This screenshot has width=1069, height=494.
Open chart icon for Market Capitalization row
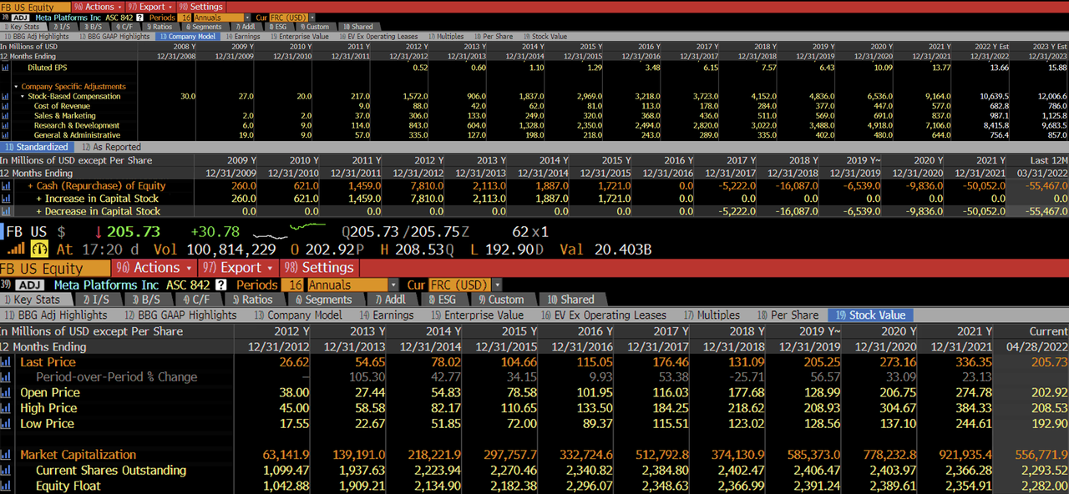coord(6,455)
